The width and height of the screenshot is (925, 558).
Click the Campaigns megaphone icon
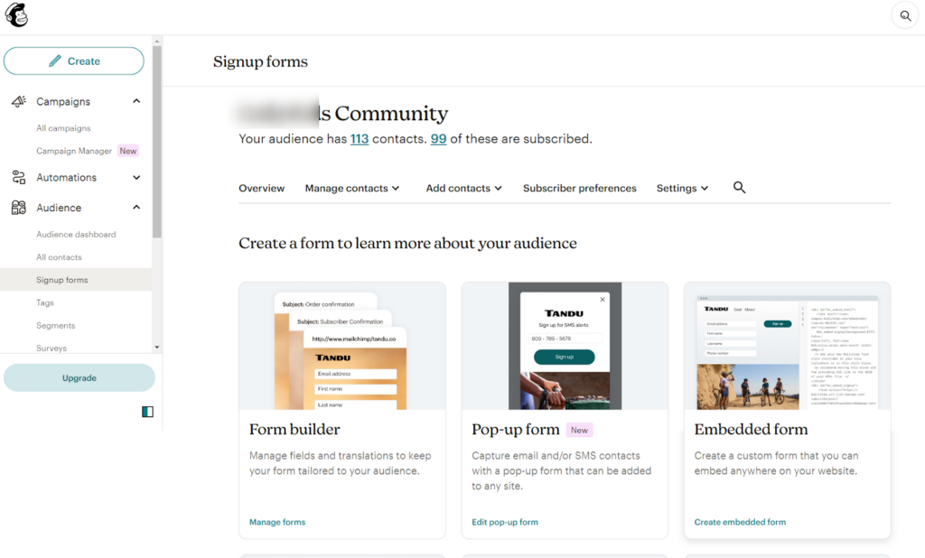click(18, 102)
